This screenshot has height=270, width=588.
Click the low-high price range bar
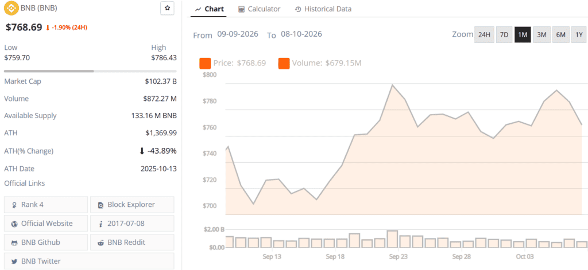90,71
